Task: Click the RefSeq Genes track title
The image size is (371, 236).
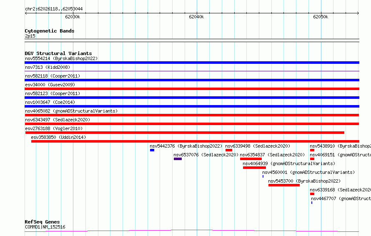Action: pyautogui.click(x=42, y=222)
